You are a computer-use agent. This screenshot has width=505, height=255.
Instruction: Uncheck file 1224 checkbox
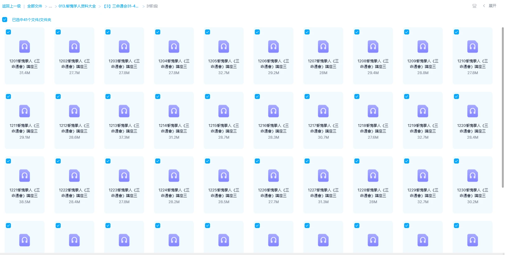[158, 161]
